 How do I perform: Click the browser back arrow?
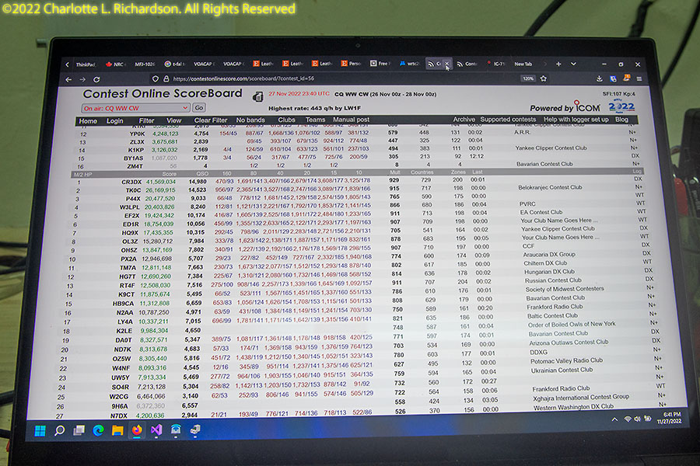68,78
